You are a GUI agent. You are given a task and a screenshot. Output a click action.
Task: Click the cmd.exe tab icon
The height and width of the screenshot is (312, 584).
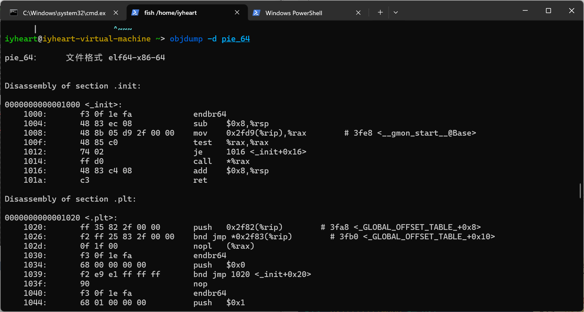pos(14,13)
